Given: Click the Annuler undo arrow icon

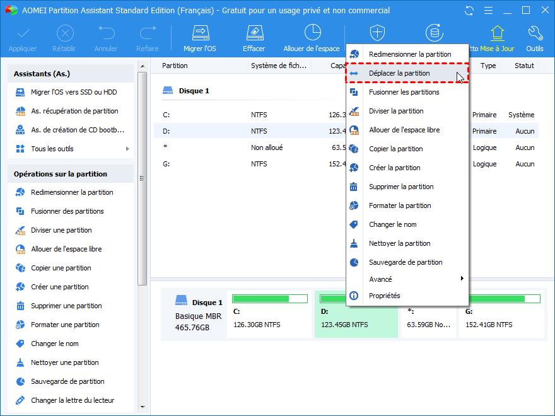Looking at the screenshot, I should (x=107, y=33).
